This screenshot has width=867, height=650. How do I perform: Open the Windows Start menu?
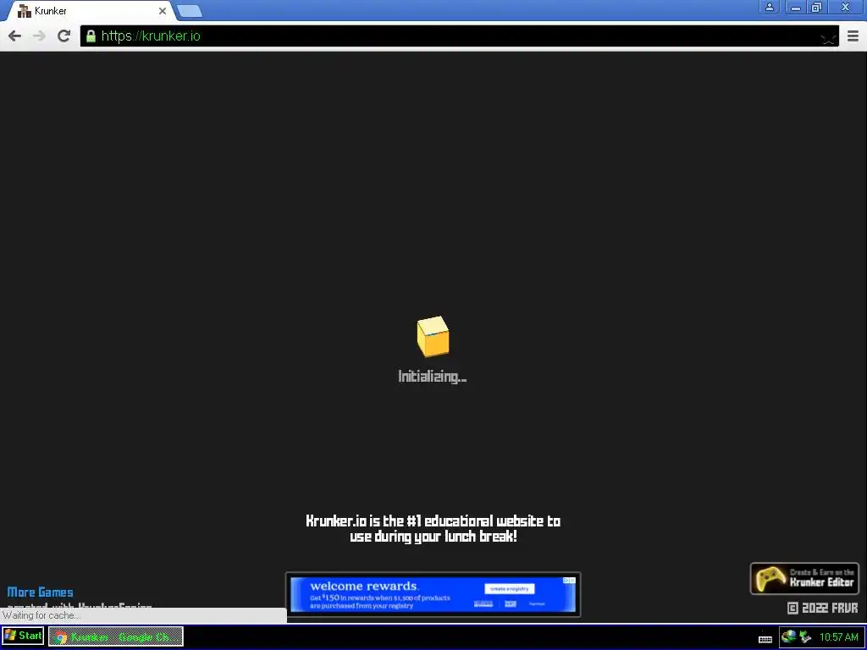pos(23,636)
